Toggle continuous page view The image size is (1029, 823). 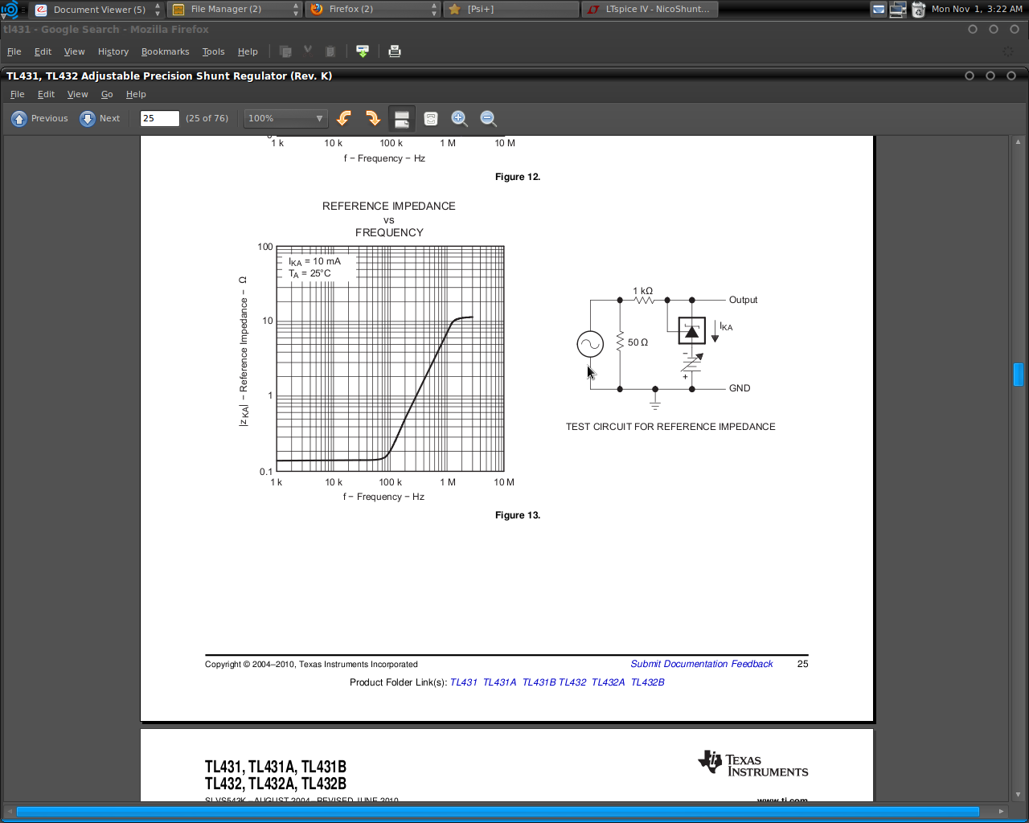tap(402, 118)
